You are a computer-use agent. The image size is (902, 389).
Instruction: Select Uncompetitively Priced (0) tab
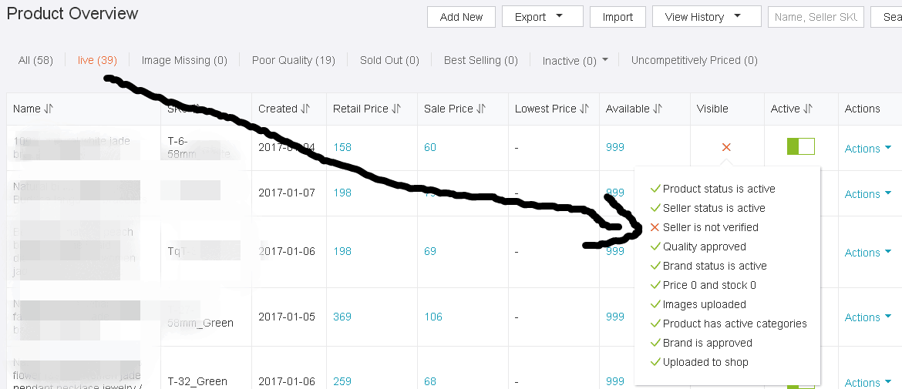point(695,60)
